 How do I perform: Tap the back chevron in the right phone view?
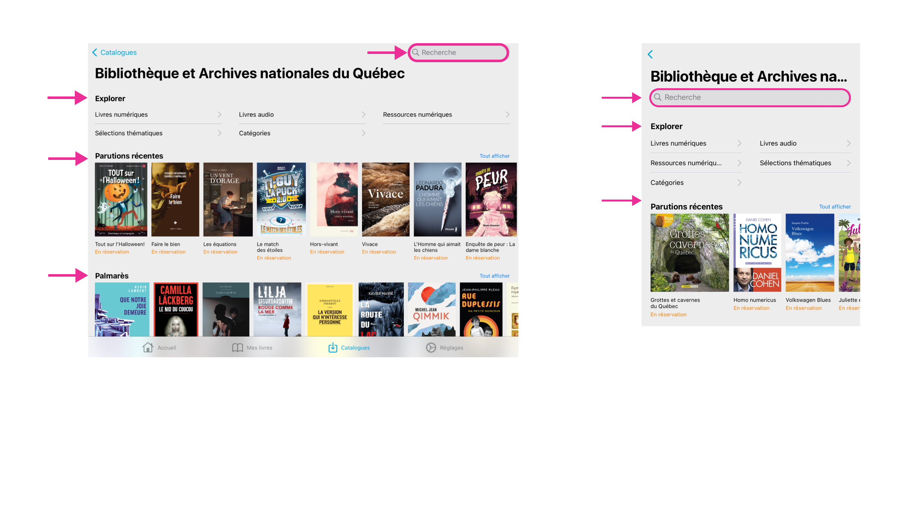[650, 54]
